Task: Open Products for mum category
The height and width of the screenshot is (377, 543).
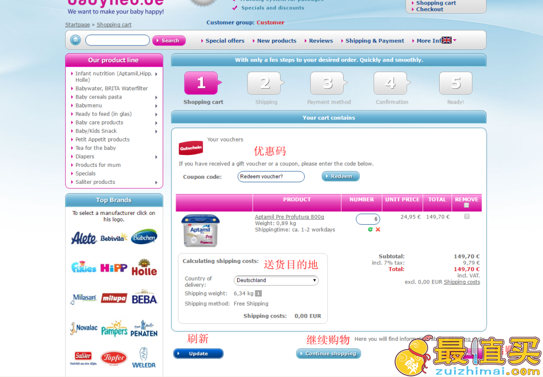Action: (98, 165)
